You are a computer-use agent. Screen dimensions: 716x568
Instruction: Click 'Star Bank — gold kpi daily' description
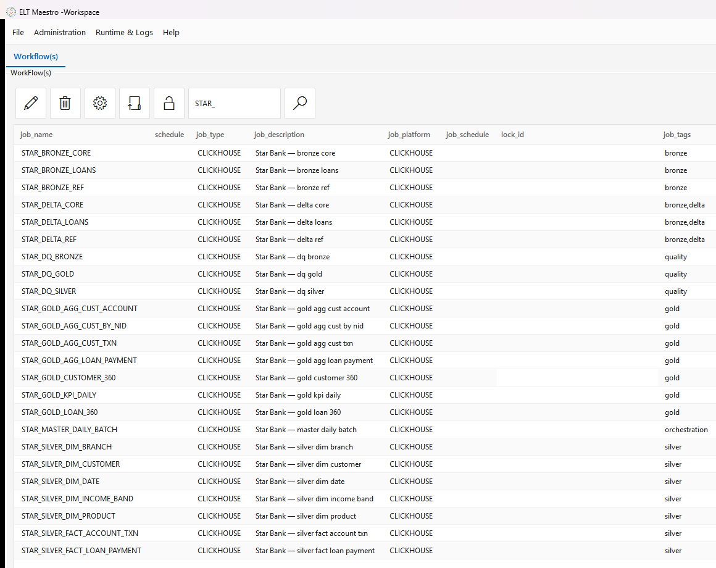click(298, 395)
